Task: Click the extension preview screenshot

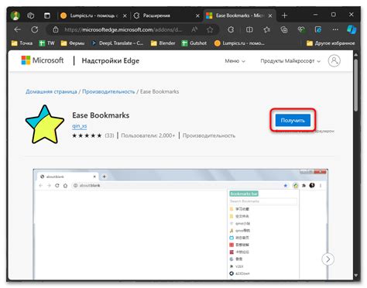Action: (x=180, y=224)
